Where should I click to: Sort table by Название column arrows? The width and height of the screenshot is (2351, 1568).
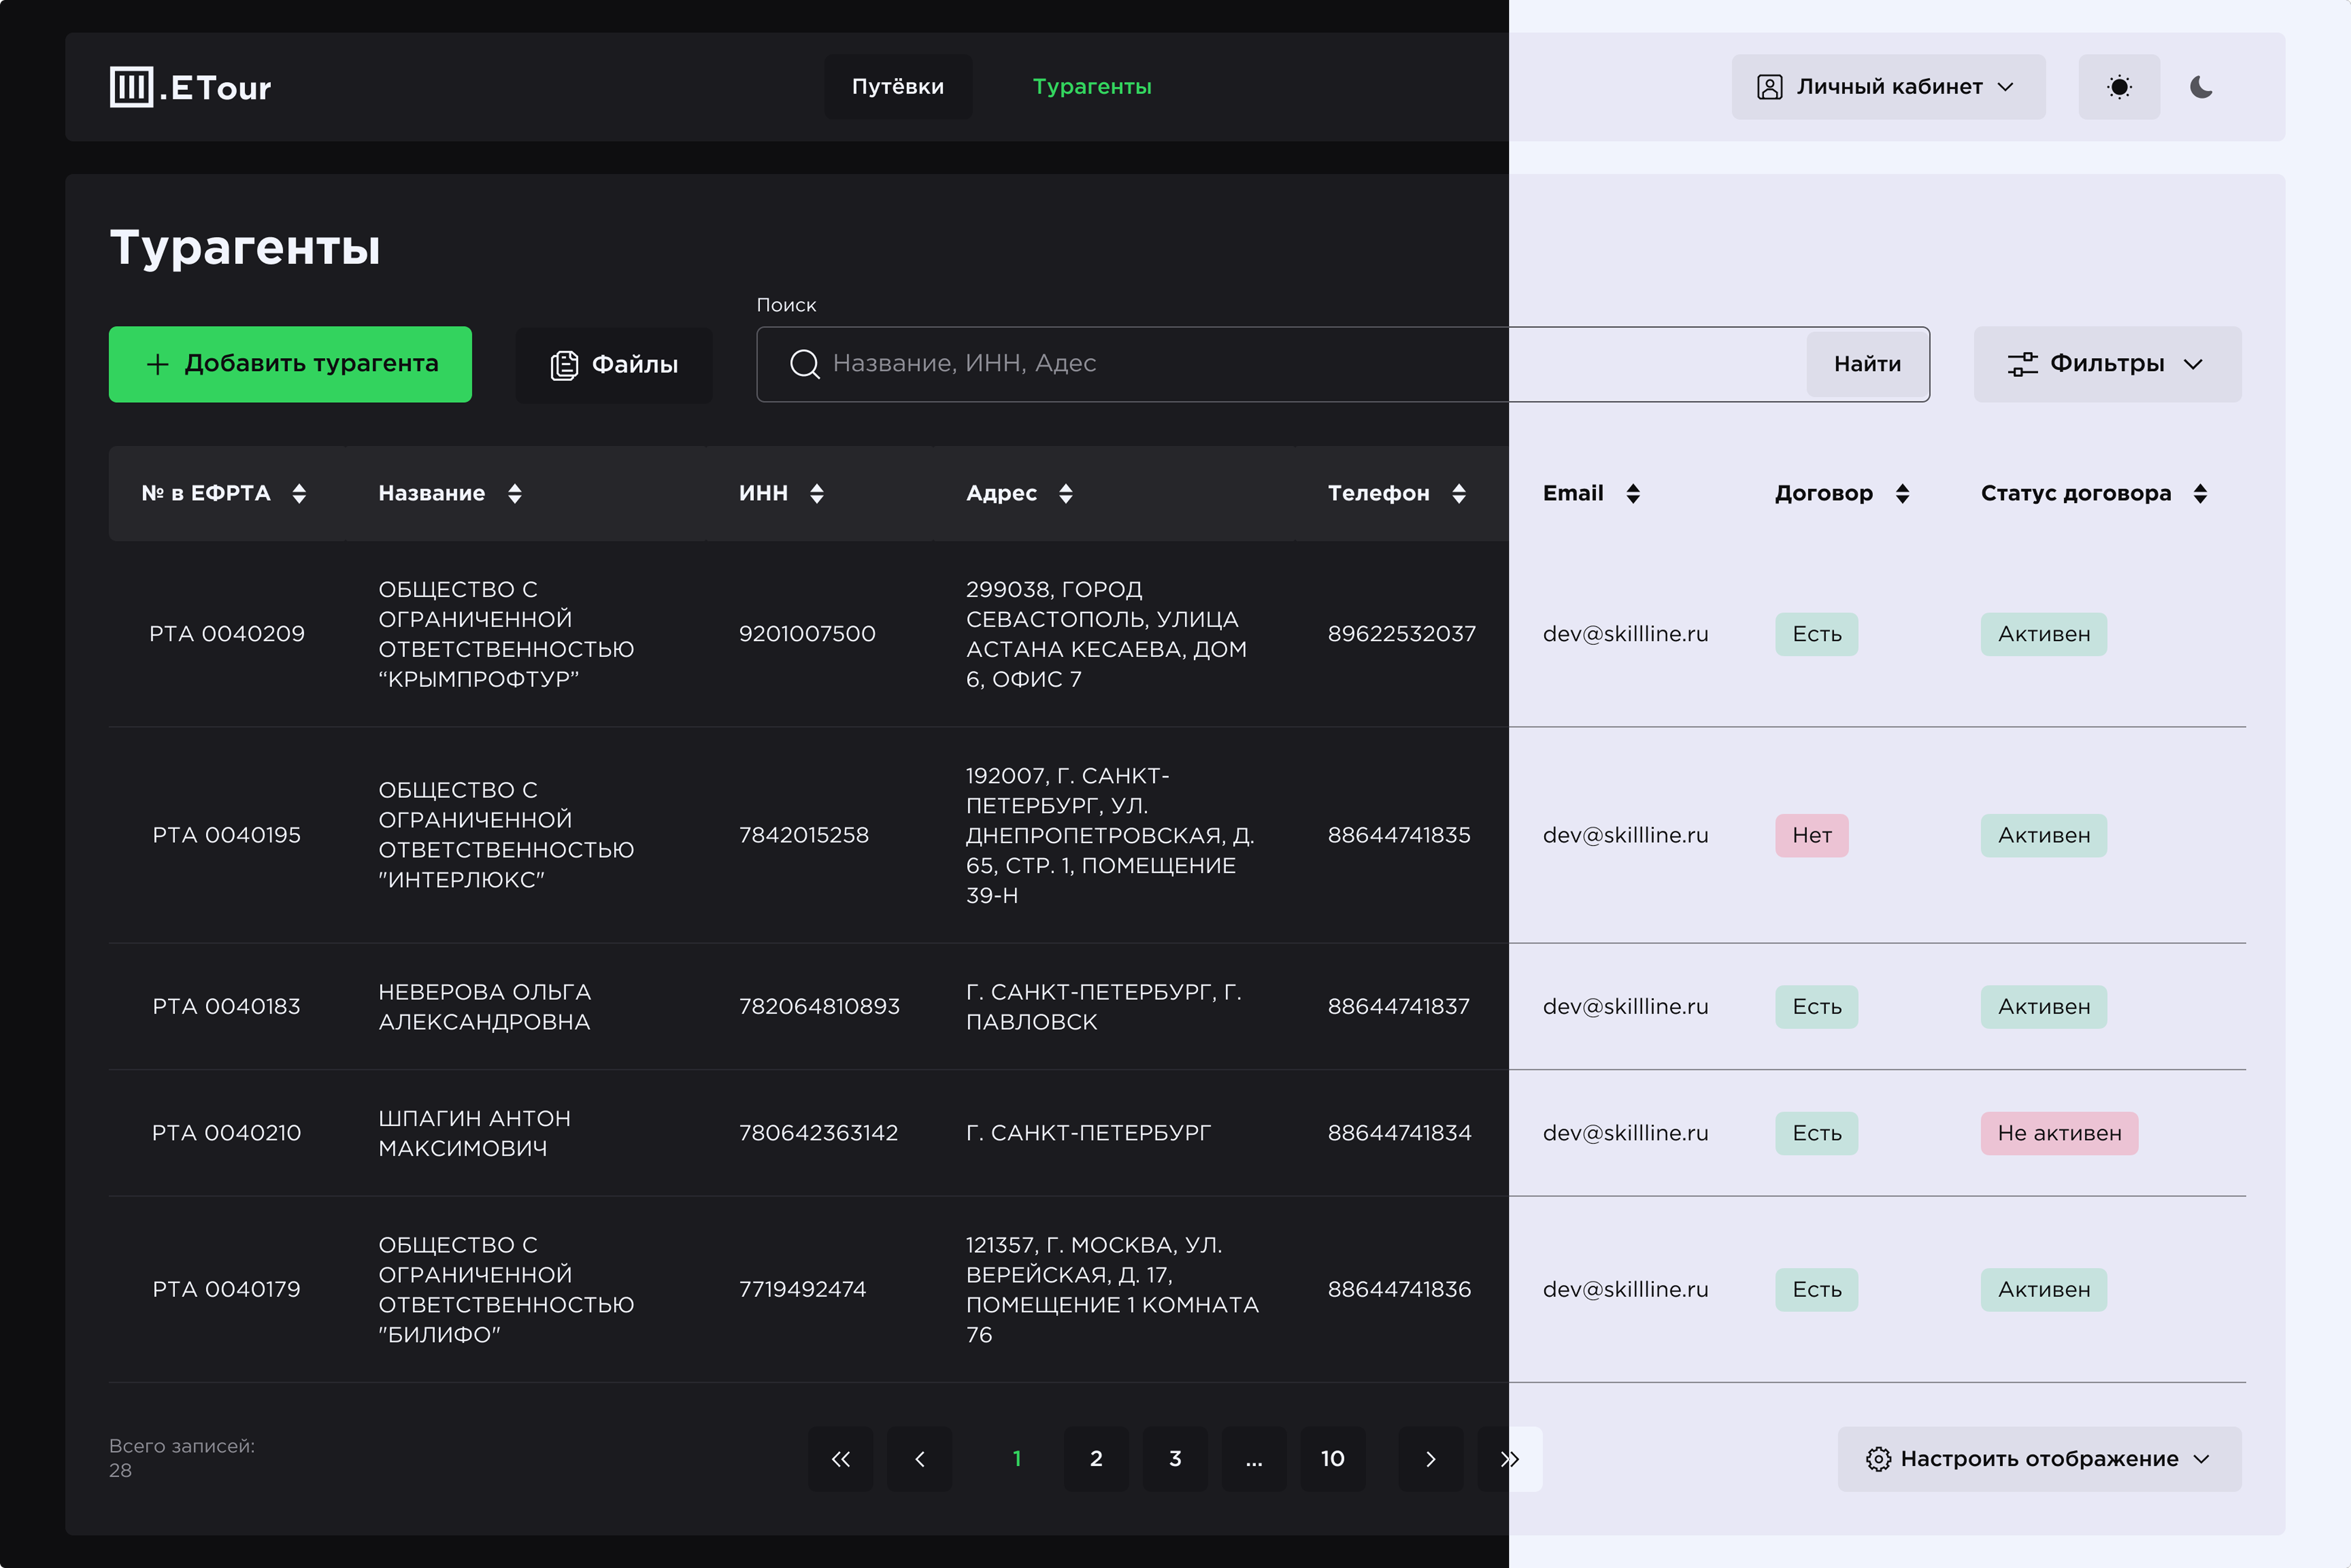[x=514, y=493]
